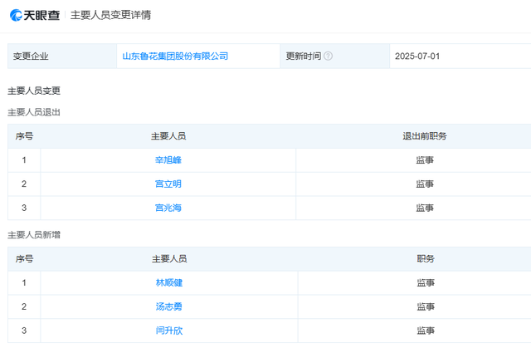Open 山东鲁花集团股份有限公司 company link
This screenshot has width=531, height=348.
[175, 56]
